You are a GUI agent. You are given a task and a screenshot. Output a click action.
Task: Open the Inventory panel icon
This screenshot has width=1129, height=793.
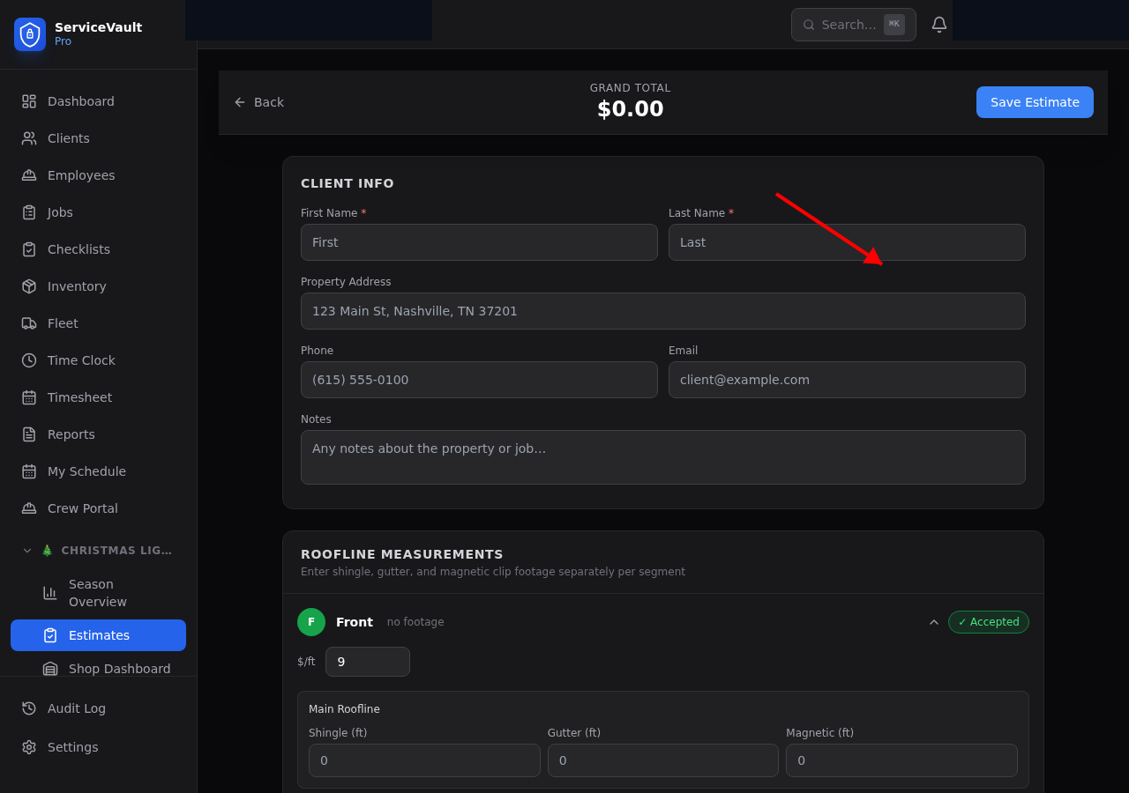(x=29, y=285)
